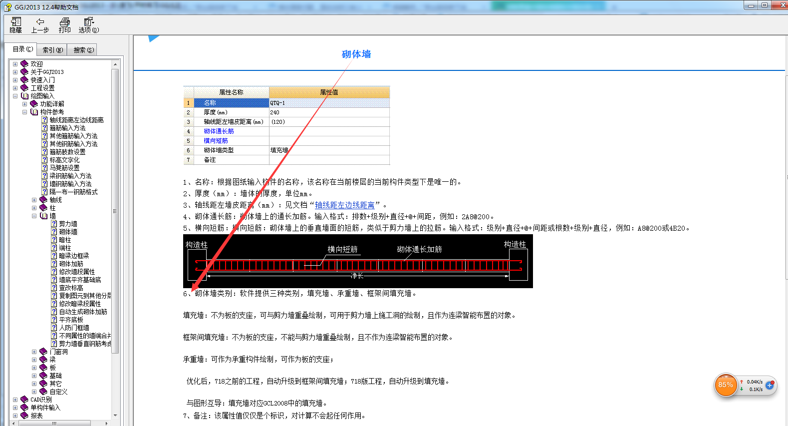788x426 pixels.
Task: Open help topic icon for 端柱
Action: [54, 248]
